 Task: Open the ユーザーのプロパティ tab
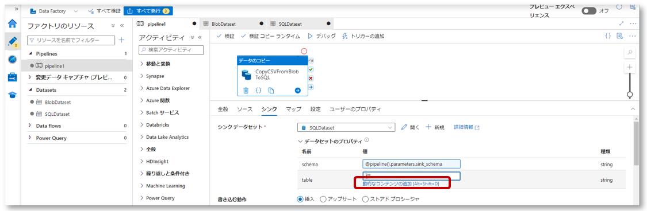click(355, 110)
